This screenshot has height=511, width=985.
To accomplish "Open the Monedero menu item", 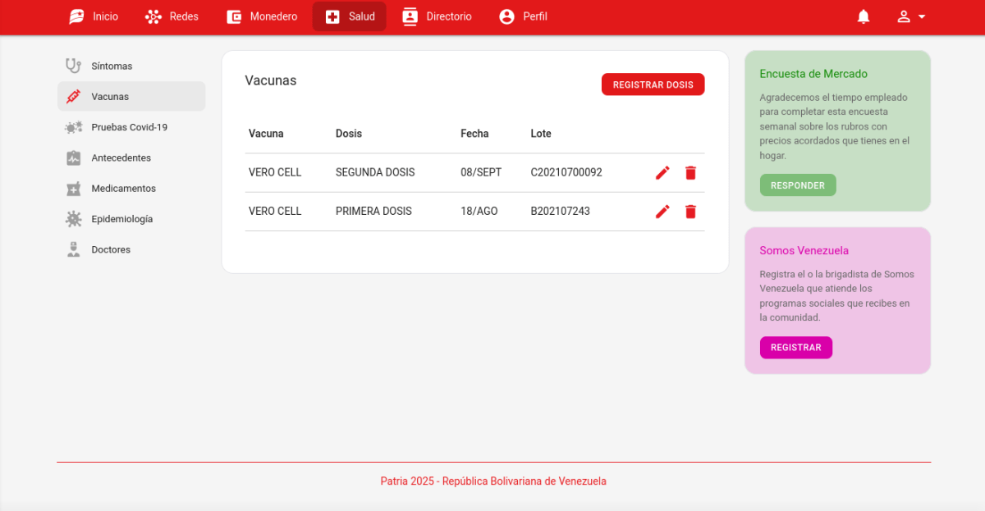I will [x=262, y=16].
